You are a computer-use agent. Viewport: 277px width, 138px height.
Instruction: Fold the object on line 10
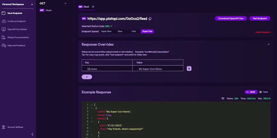(92, 135)
